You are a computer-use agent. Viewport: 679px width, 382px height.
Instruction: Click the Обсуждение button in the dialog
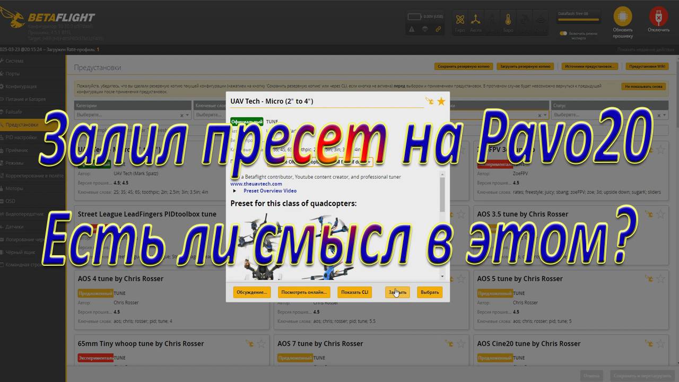[x=252, y=292]
